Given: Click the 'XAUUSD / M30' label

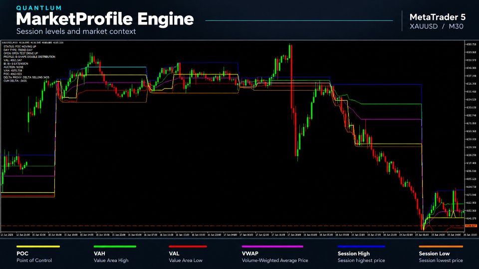Looking at the screenshot, I should (x=437, y=26).
